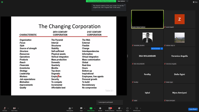The width and height of the screenshot is (199, 112).
Task: Click 'Mass customization' text on the slide
Action: pyautogui.click(x=91, y=60)
